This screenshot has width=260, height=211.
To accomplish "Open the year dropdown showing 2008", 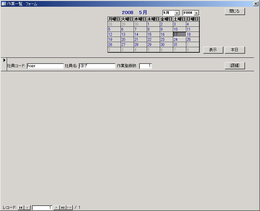I will coord(197,13).
